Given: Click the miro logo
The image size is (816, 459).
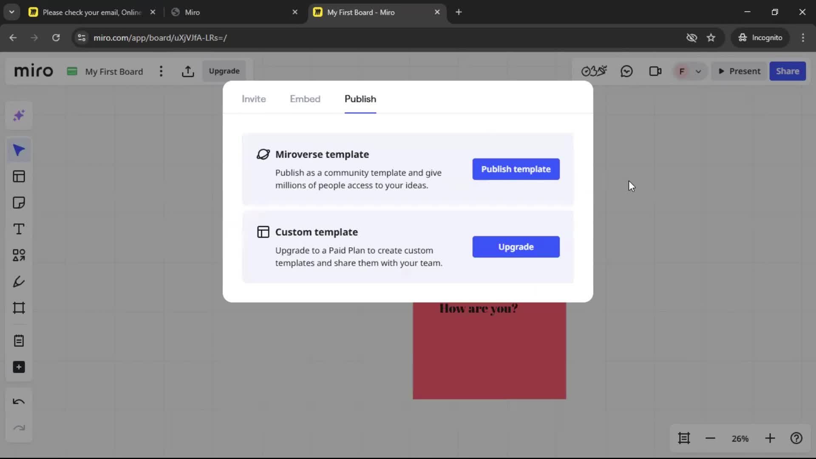Looking at the screenshot, I should click(x=34, y=71).
